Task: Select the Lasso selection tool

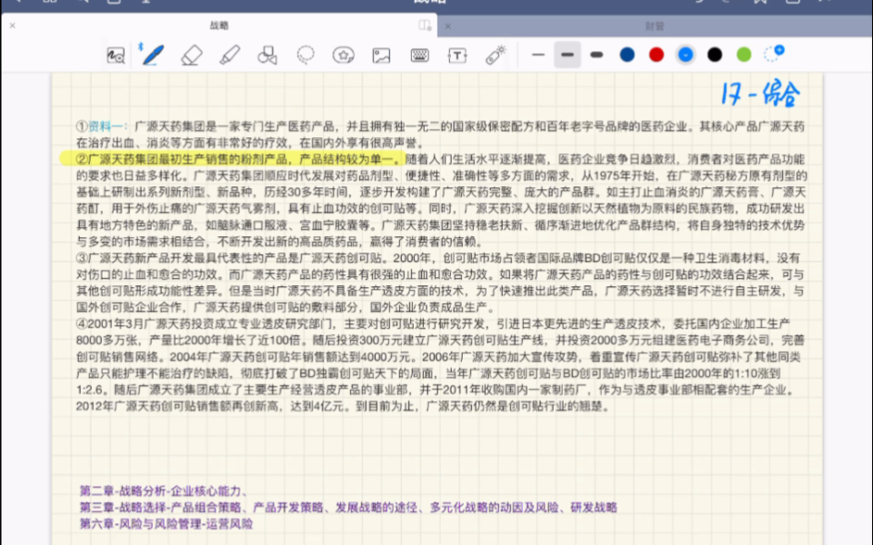Action: 306,55
